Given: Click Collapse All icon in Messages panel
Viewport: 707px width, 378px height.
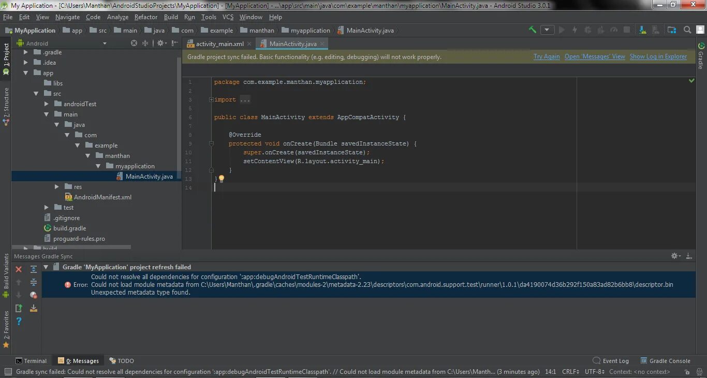Looking at the screenshot, I should (34, 282).
